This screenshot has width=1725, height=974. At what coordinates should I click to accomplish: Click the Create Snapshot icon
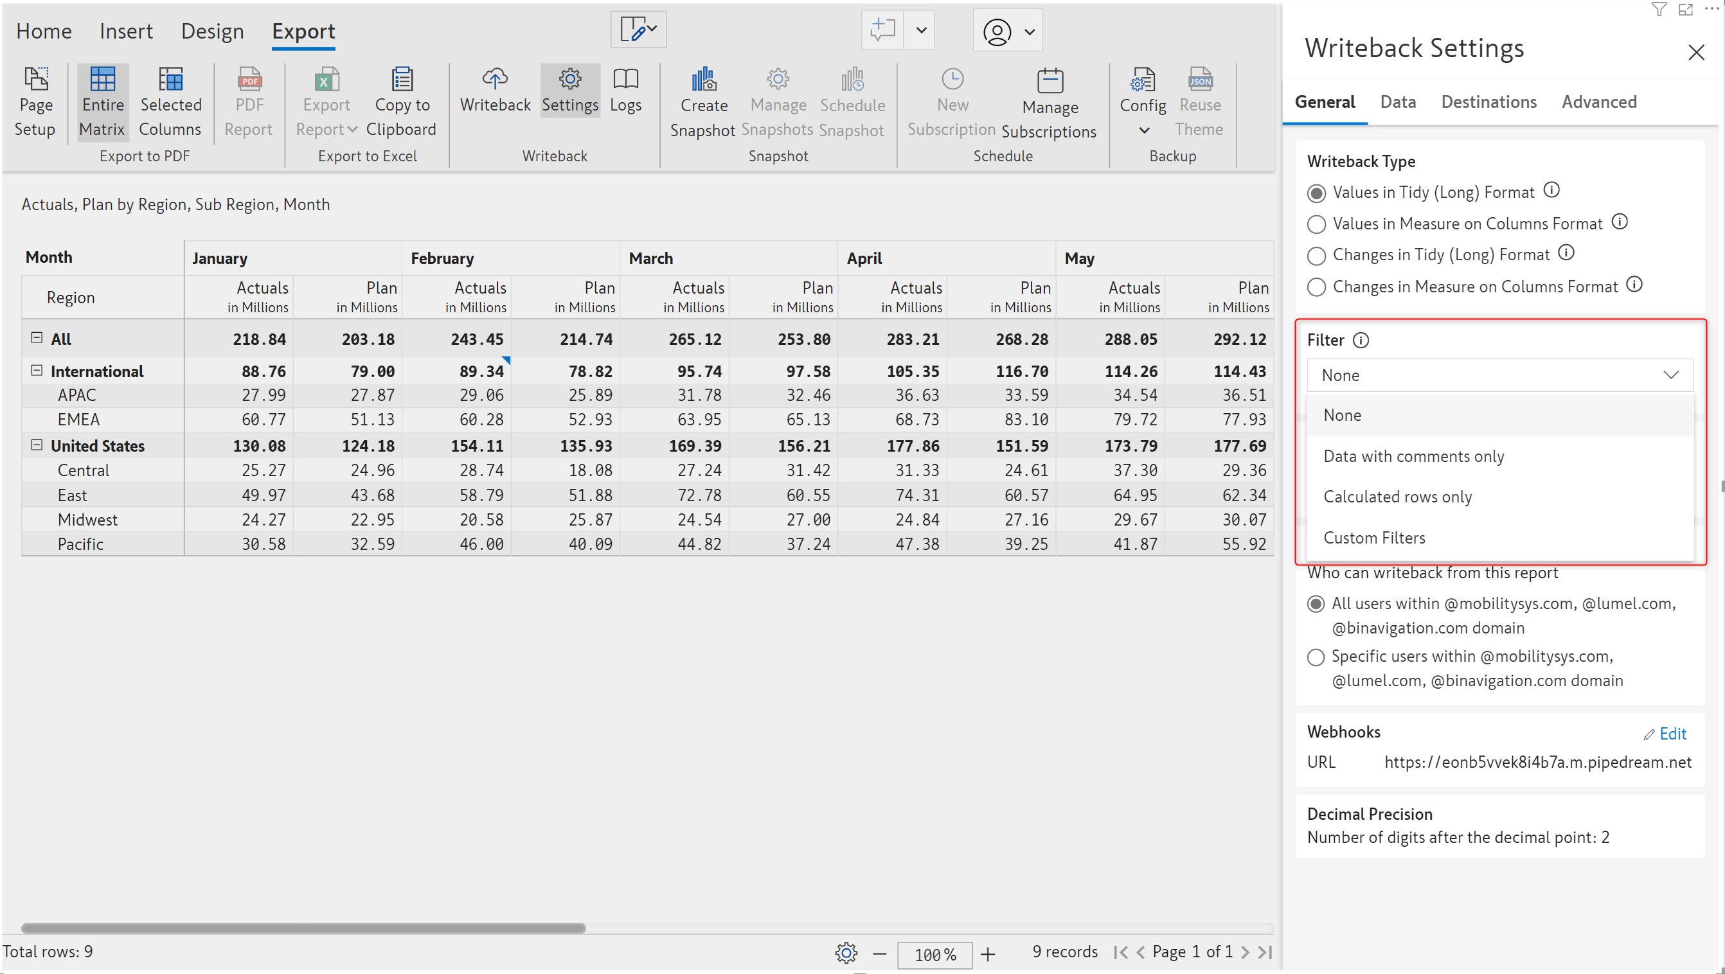point(703,80)
